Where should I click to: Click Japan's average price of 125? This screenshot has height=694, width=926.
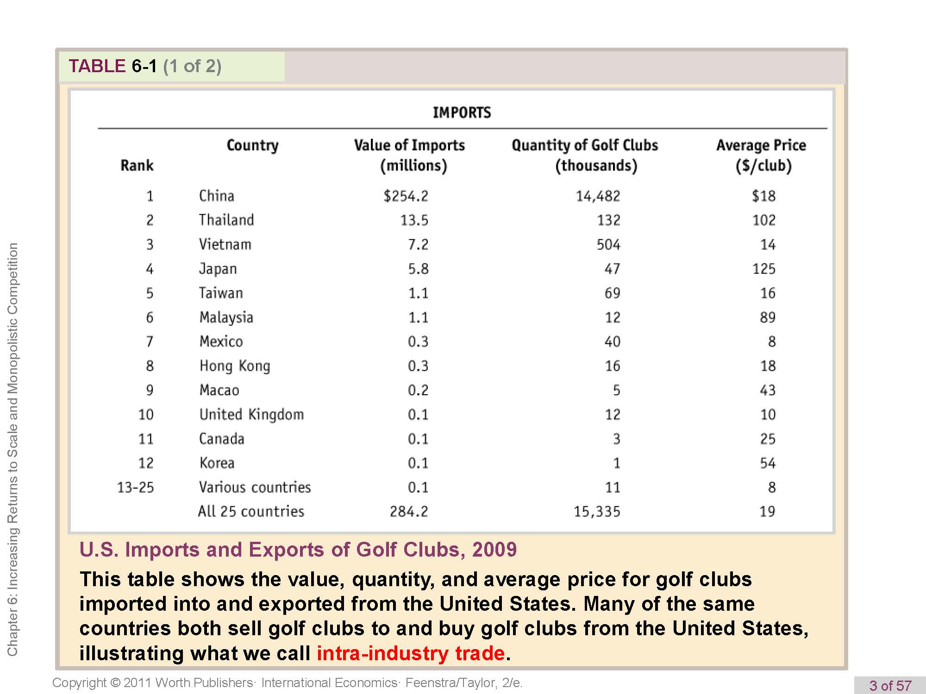[763, 269]
